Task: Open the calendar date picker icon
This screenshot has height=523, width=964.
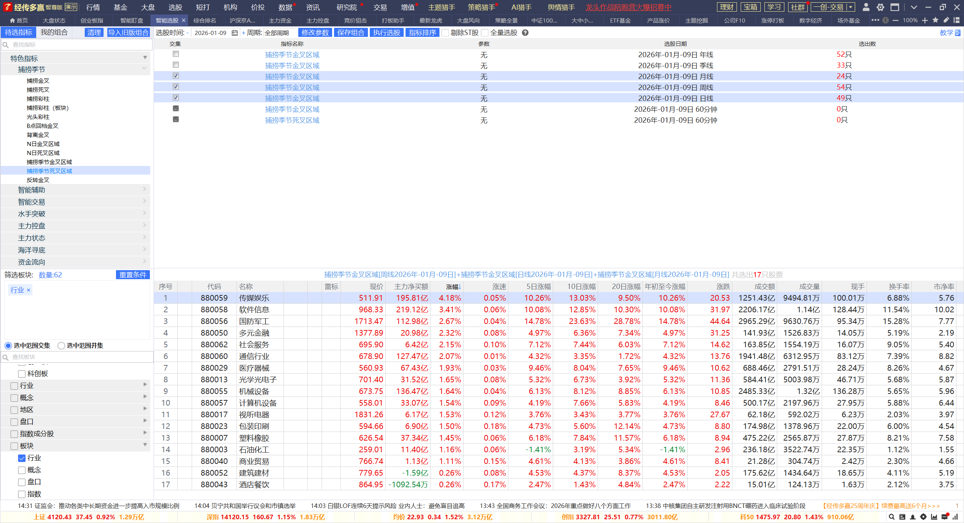Action: [x=235, y=33]
